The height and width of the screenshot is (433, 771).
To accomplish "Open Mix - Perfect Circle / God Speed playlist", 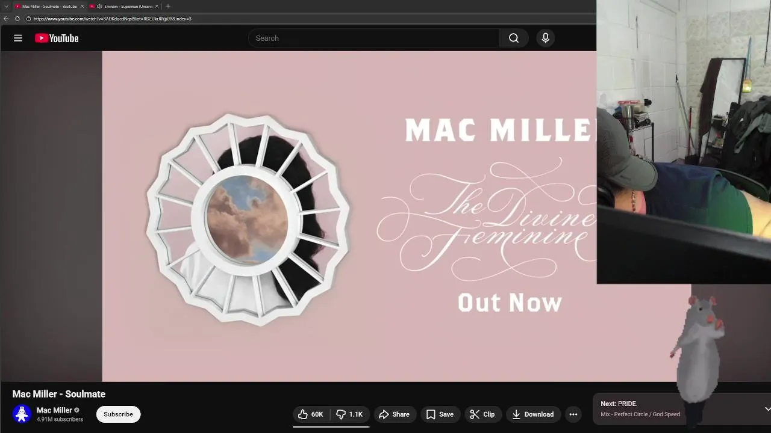I will 640,414.
